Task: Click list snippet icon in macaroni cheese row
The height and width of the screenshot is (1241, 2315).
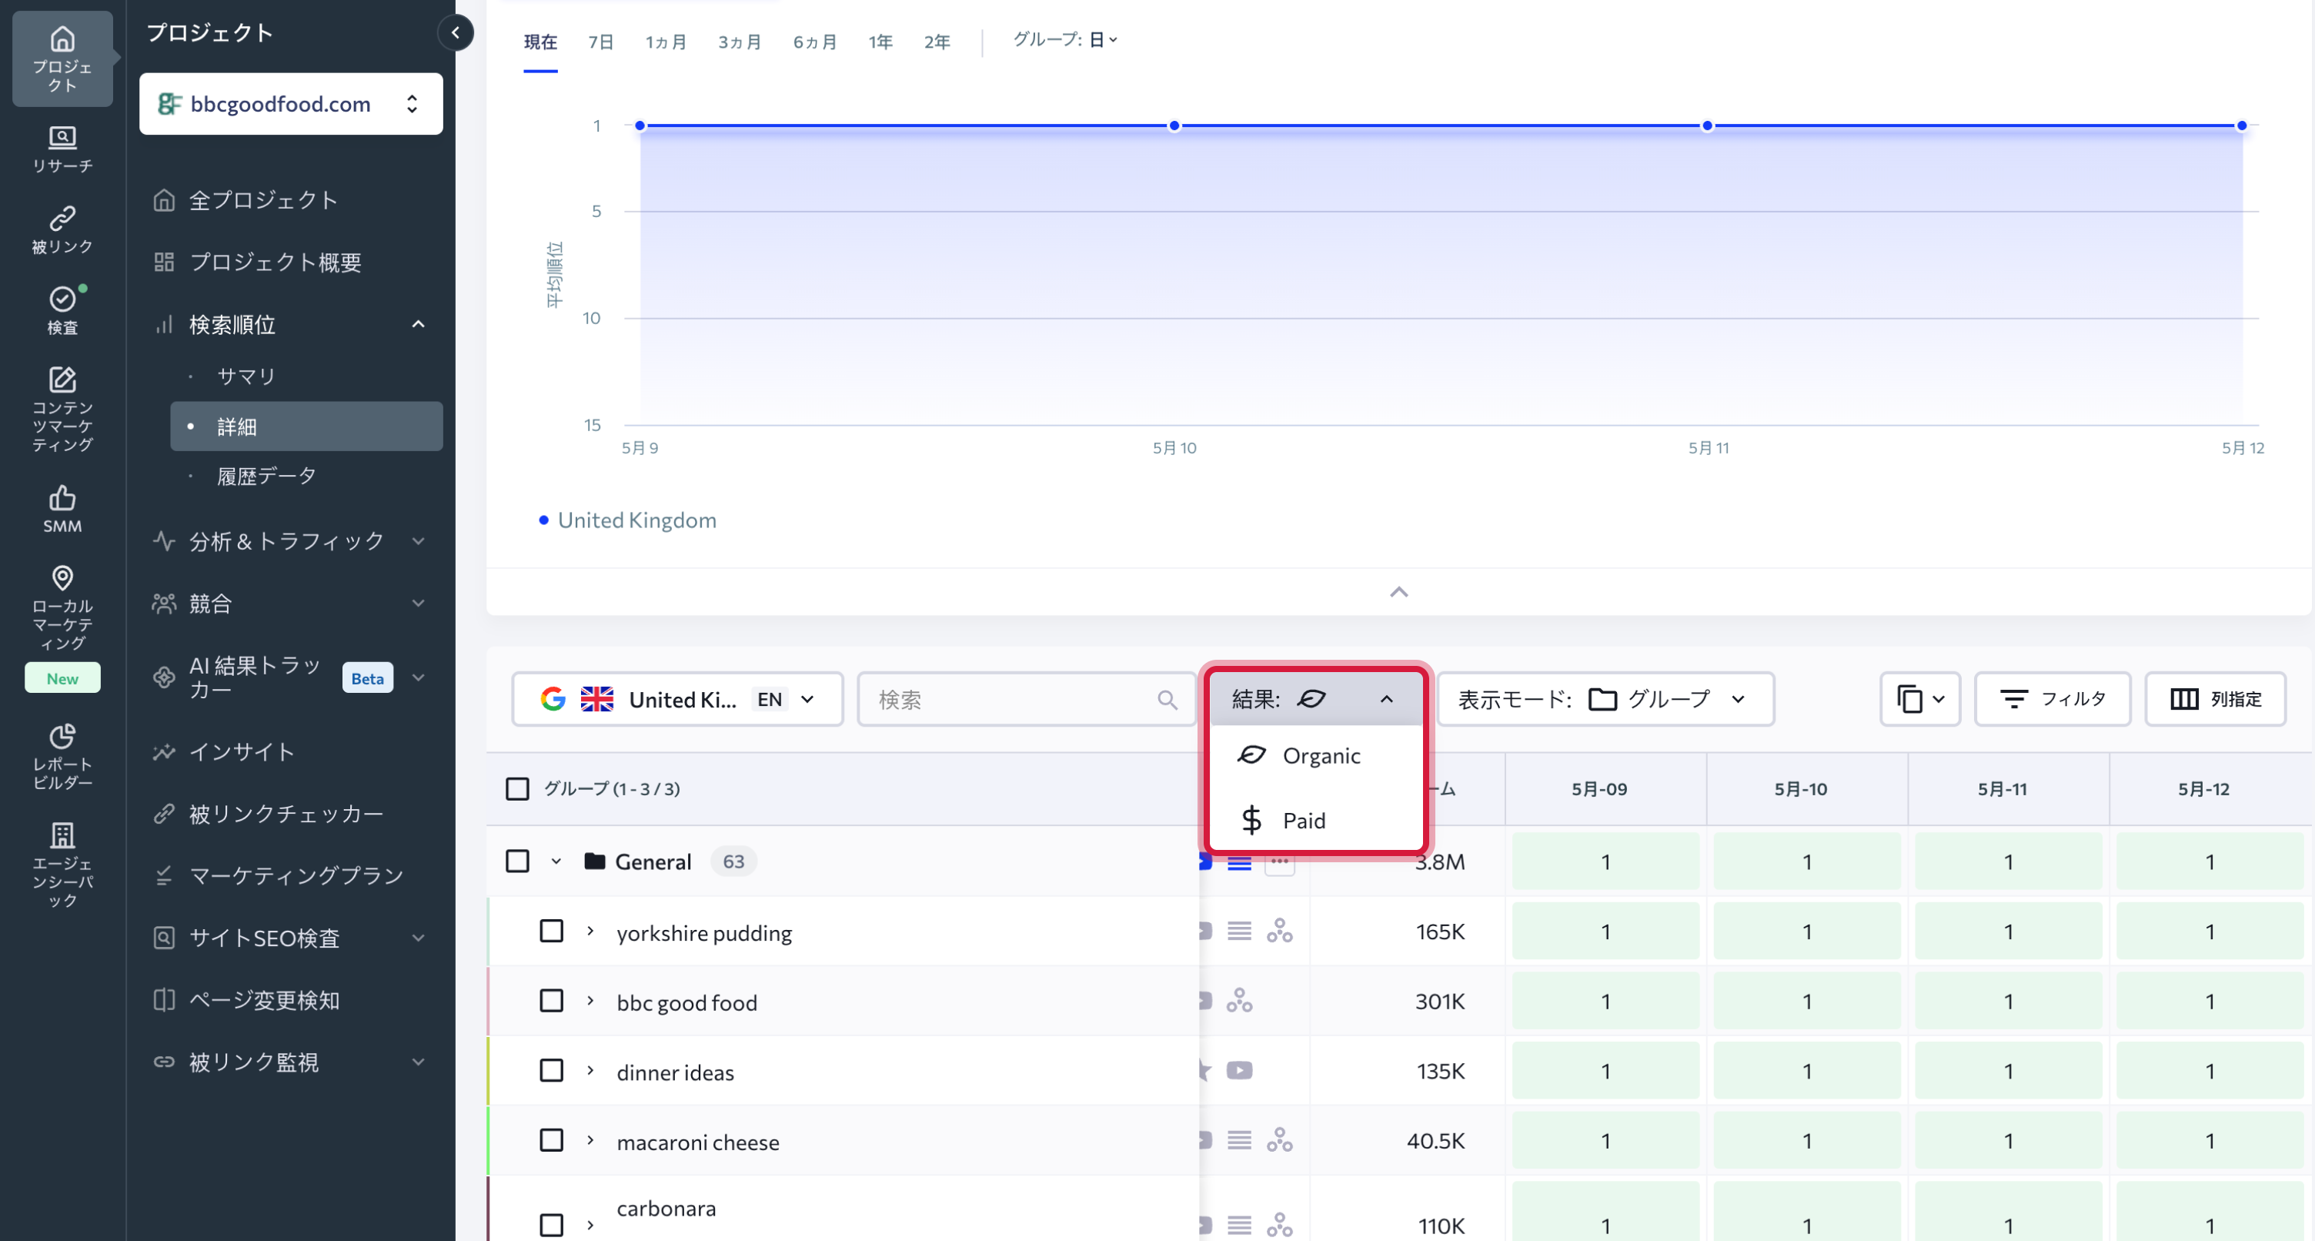Action: click(x=1239, y=1141)
